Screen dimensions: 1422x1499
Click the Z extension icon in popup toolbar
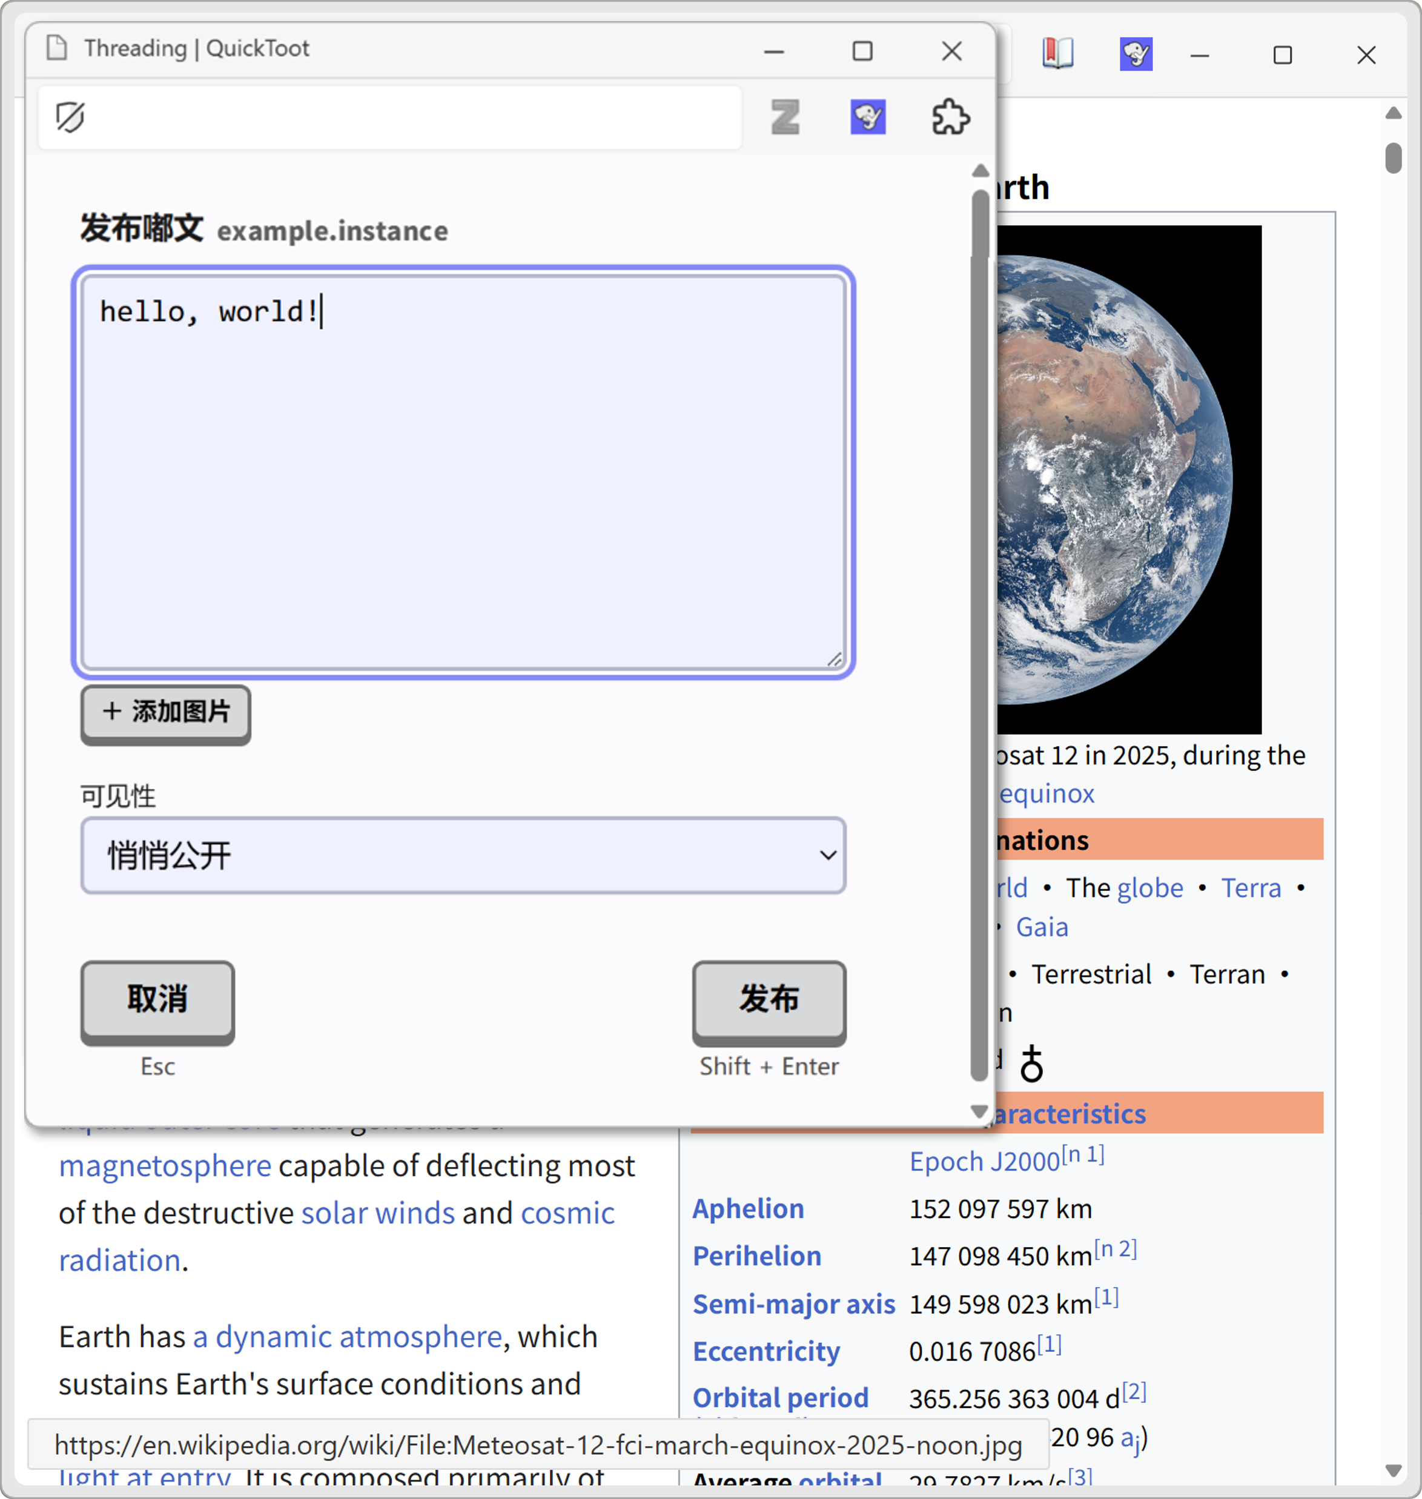pos(785,117)
